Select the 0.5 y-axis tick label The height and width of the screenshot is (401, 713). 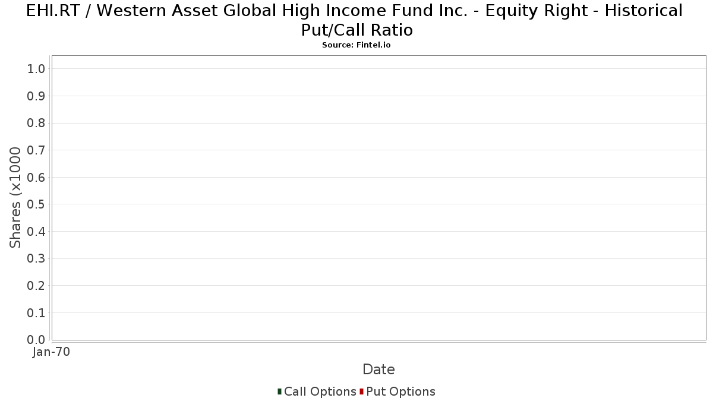(x=37, y=204)
